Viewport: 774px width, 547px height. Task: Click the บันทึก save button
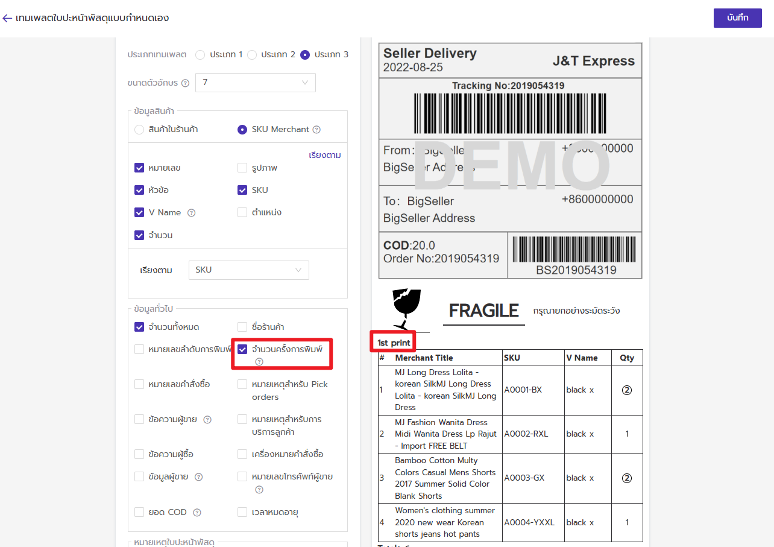pyautogui.click(x=737, y=18)
